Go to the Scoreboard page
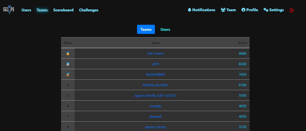 (x=63, y=10)
